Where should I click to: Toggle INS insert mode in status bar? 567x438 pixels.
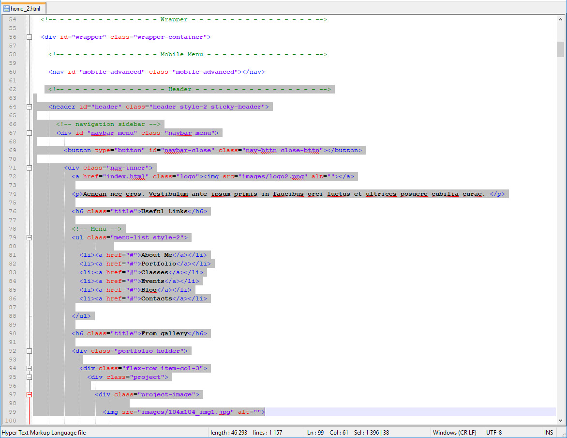[548, 432]
